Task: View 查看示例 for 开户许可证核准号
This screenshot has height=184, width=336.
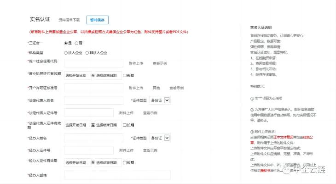Action: 176,88
